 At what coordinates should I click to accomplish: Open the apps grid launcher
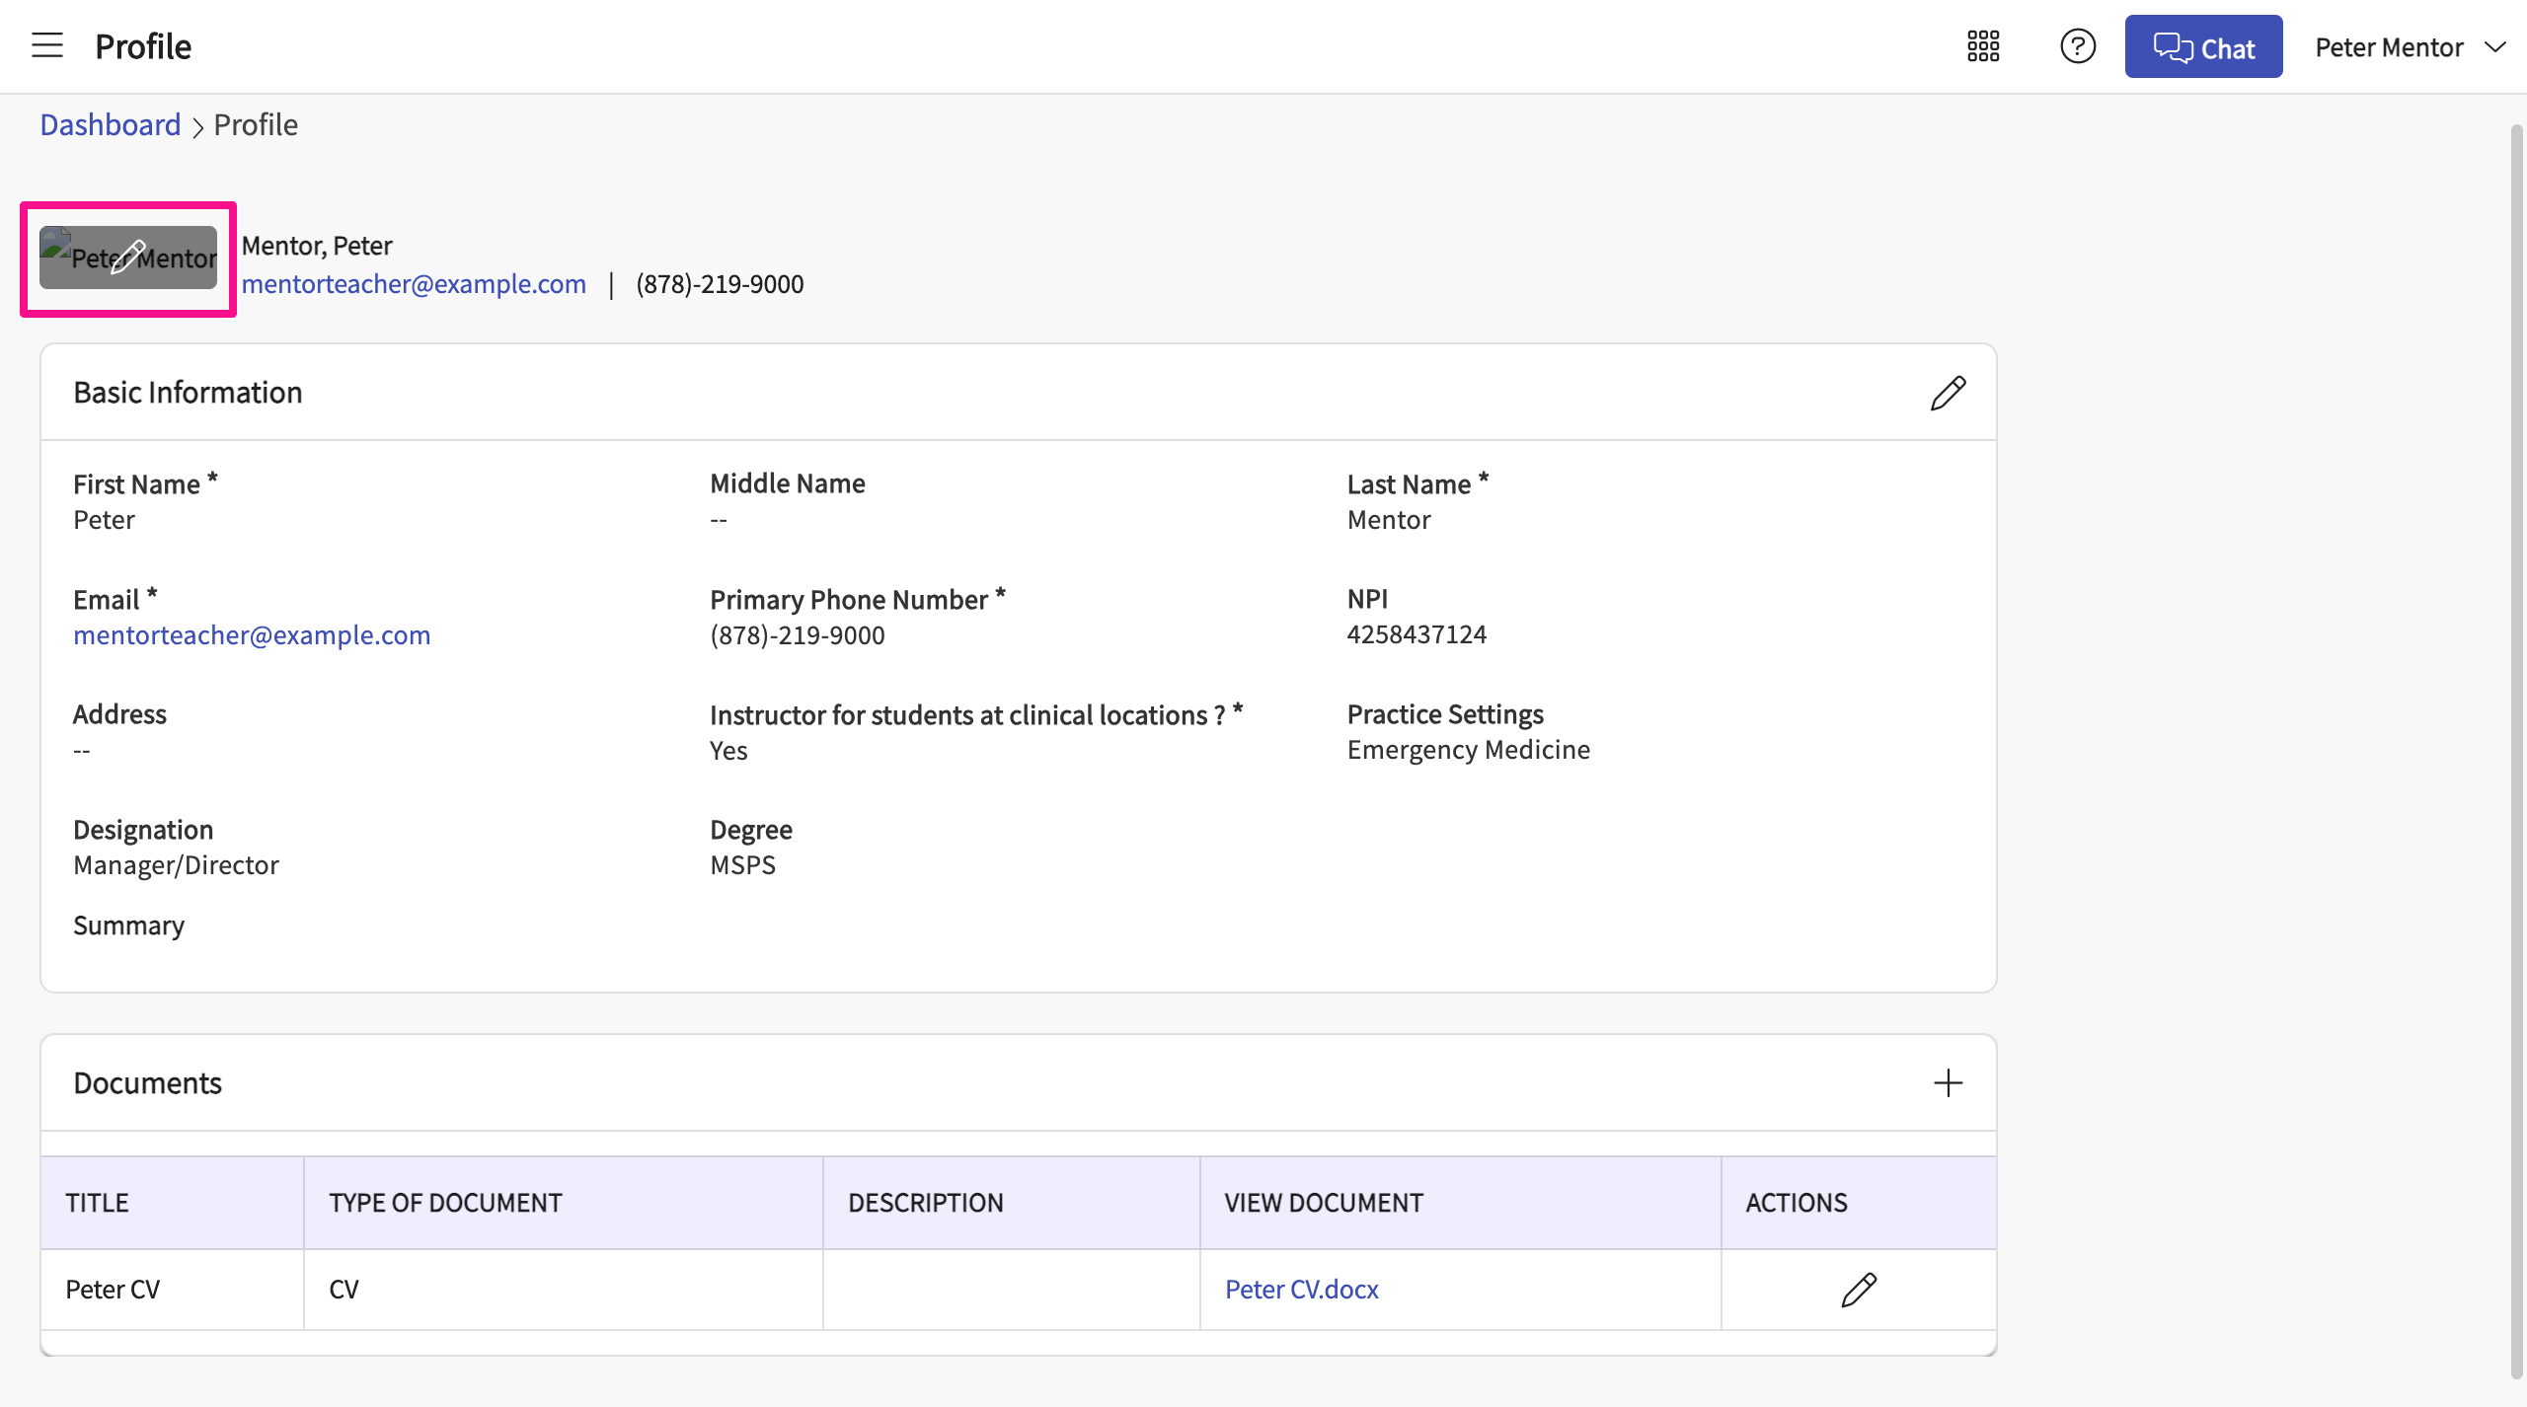tap(1983, 46)
